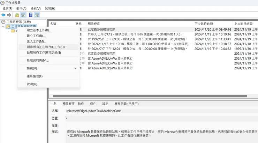This screenshot has width=258, height=143.
Task: Open the 動作(A) menu
Action: (x=21, y=9)
